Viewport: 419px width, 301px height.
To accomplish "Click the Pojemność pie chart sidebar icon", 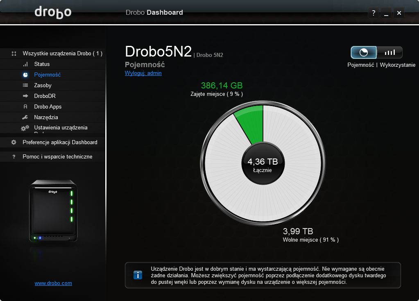I will click(x=25, y=75).
